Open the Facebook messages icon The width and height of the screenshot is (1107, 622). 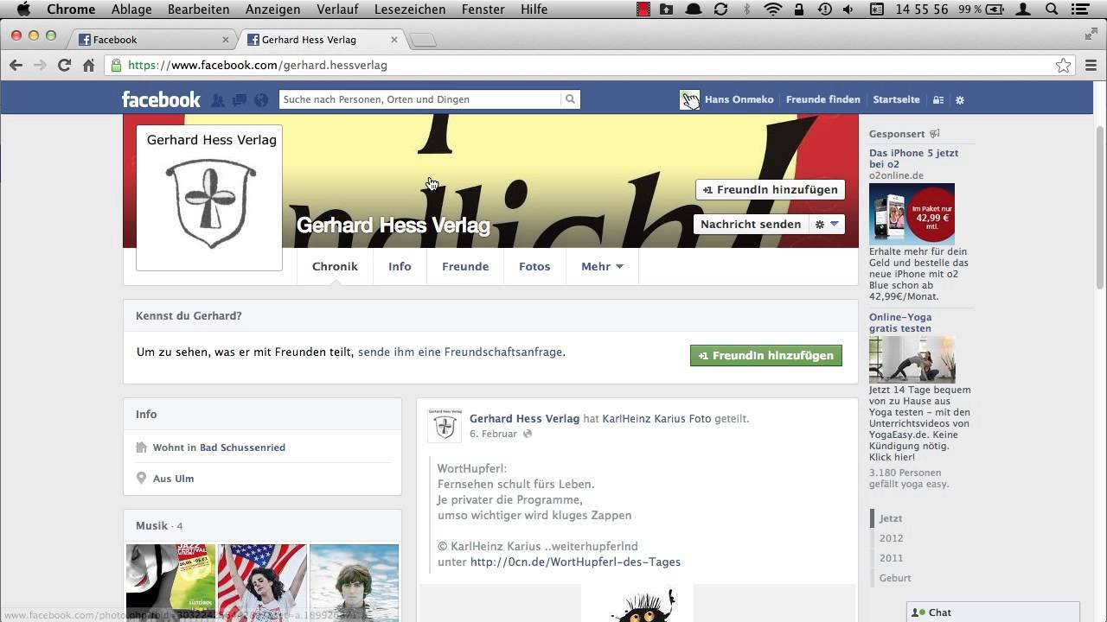point(240,100)
